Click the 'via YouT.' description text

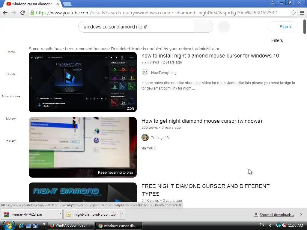pos(149,148)
